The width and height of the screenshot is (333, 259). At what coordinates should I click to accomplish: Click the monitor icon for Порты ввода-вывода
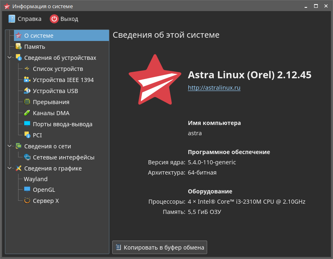click(27, 124)
